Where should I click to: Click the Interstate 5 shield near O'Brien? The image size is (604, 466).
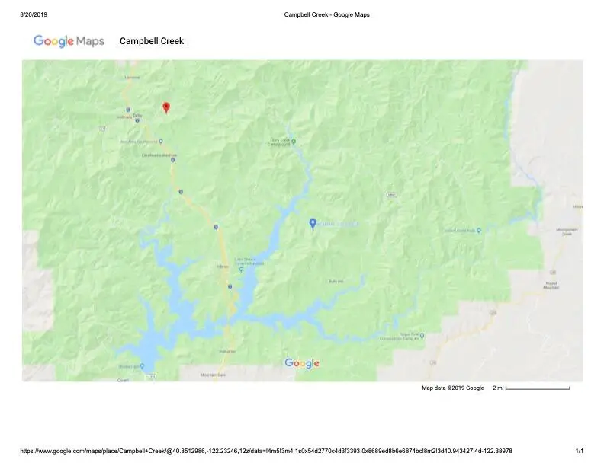point(230,287)
